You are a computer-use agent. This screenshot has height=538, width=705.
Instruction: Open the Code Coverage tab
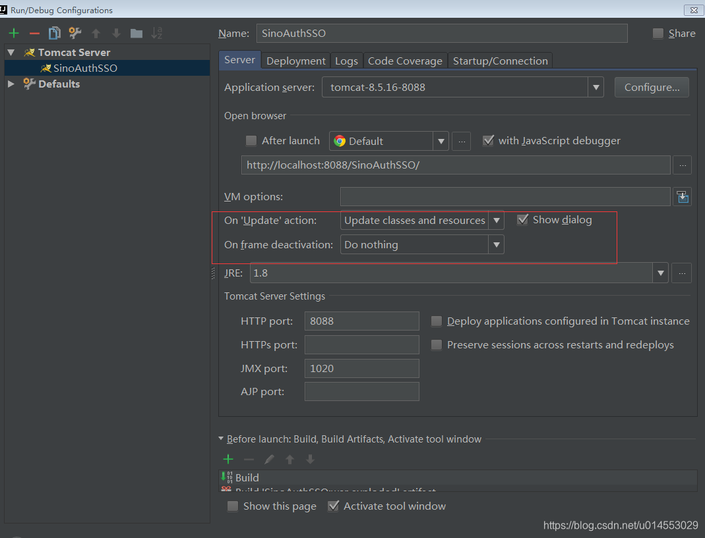405,61
